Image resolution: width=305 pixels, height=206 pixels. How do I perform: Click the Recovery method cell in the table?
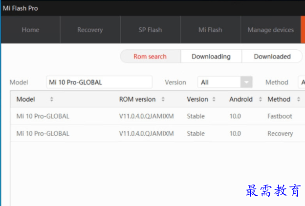click(280, 134)
